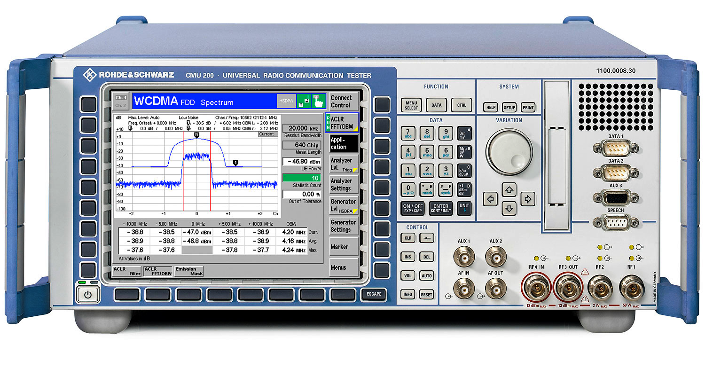This screenshot has height=376, width=705.
Task: Push numeric key 2 vwx
Action: coord(427,171)
